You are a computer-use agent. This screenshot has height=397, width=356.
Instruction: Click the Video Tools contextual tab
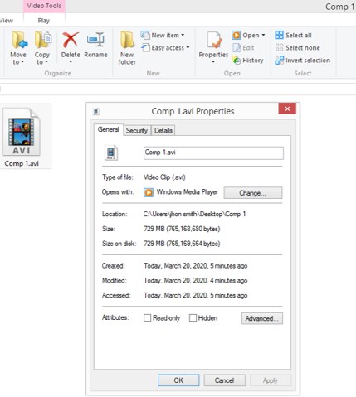pyautogui.click(x=44, y=6)
